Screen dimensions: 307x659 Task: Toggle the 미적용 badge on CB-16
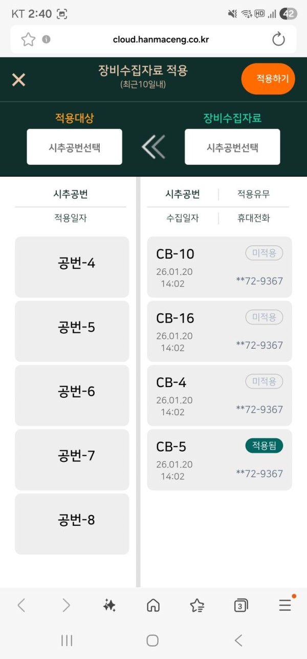coord(264,317)
